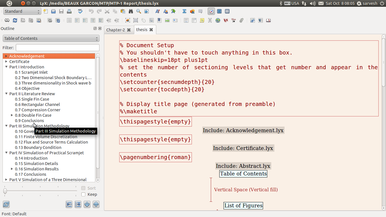Click the New document icon

pos(46,11)
